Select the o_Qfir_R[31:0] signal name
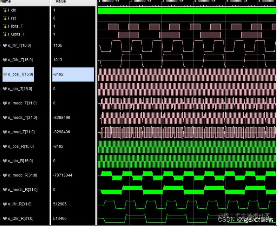This screenshot has height=226, width=277. coord(21,219)
